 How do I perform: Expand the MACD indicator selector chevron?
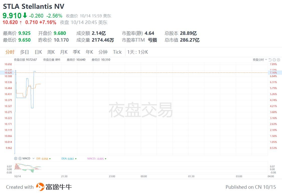coord(33,158)
